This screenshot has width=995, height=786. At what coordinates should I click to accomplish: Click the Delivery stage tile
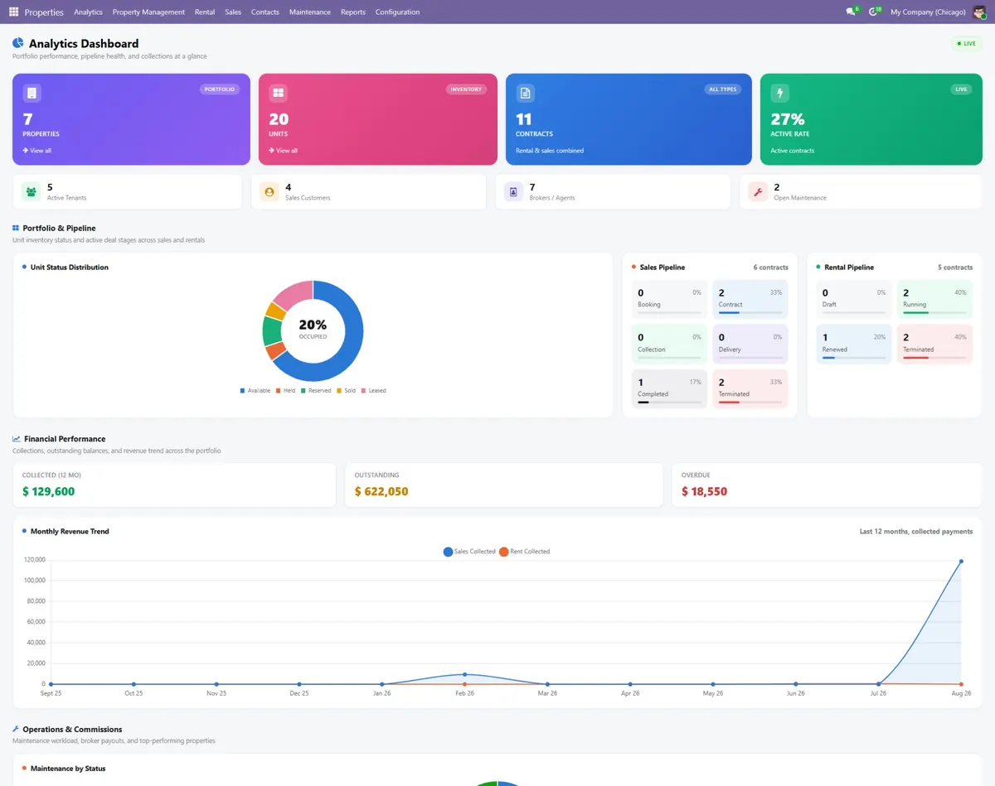tap(750, 345)
